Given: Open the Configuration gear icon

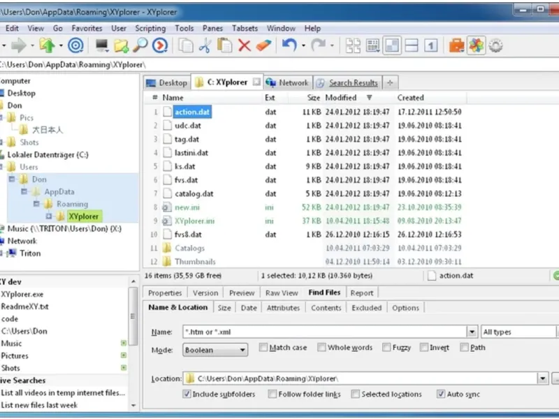Looking at the screenshot, I should click(x=495, y=45).
